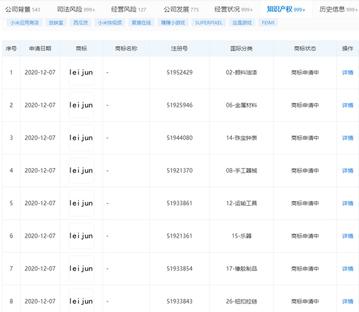Click the 15-乐器 class cell

(242, 236)
